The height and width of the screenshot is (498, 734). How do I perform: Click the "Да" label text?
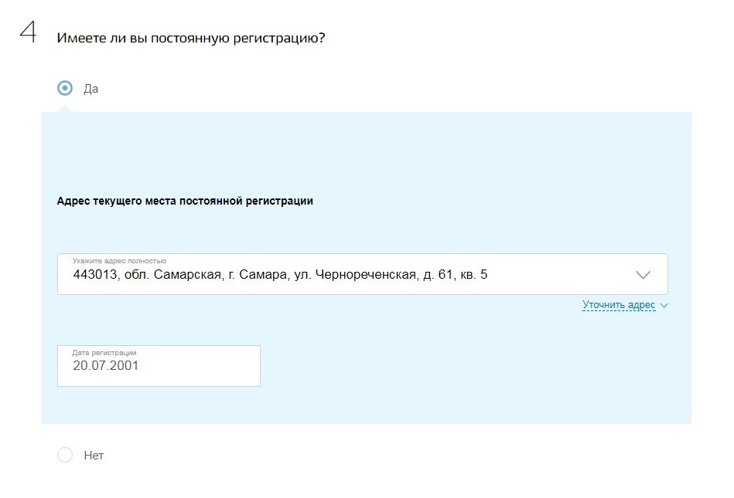tap(90, 89)
